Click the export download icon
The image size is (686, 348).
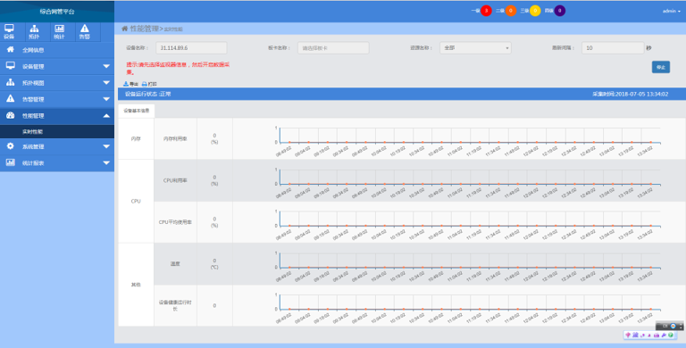126,84
